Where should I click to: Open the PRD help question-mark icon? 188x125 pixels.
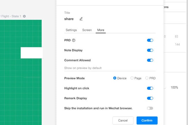pos(74,40)
